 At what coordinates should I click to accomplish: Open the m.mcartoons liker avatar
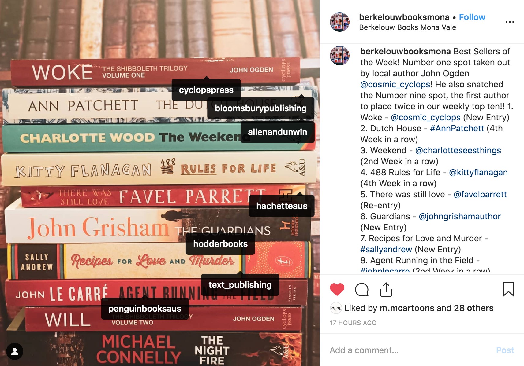pos(336,308)
